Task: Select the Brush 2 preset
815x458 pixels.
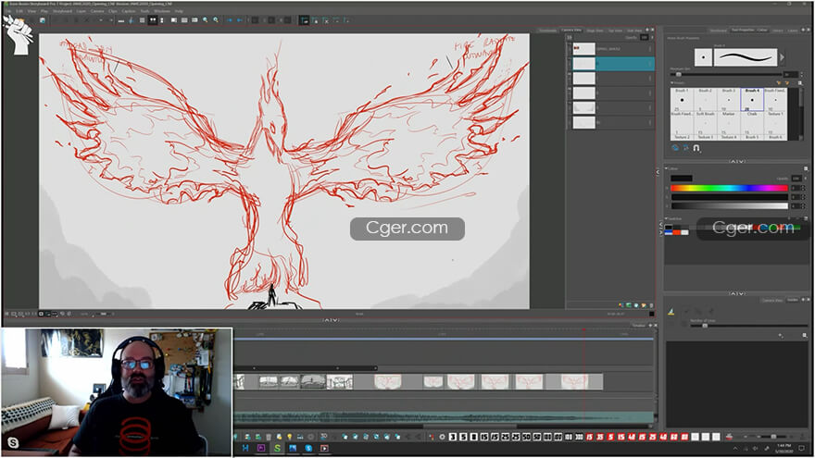Action: pyautogui.click(x=705, y=99)
